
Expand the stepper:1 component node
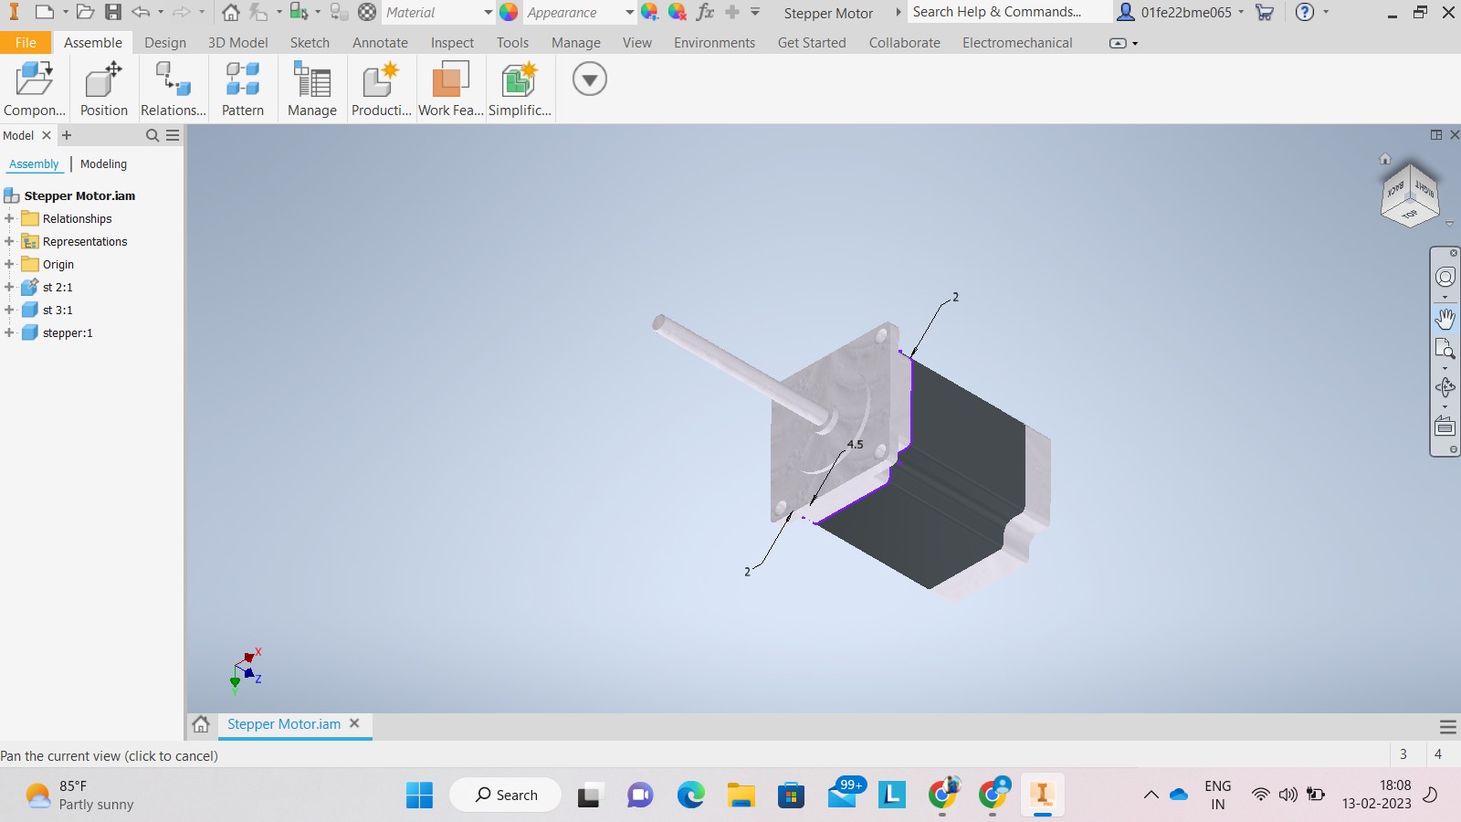(9, 332)
